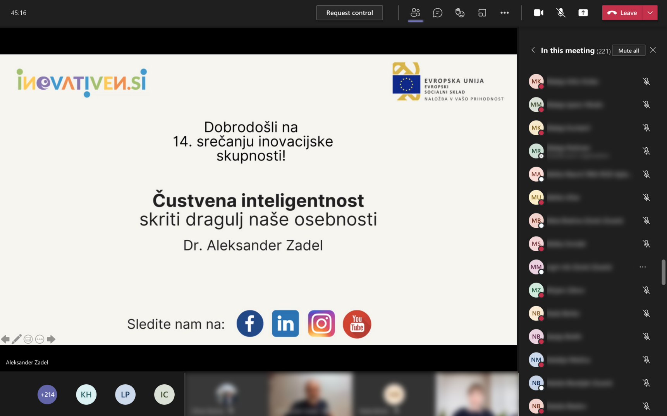Go to previous slide arrow

tap(5, 339)
